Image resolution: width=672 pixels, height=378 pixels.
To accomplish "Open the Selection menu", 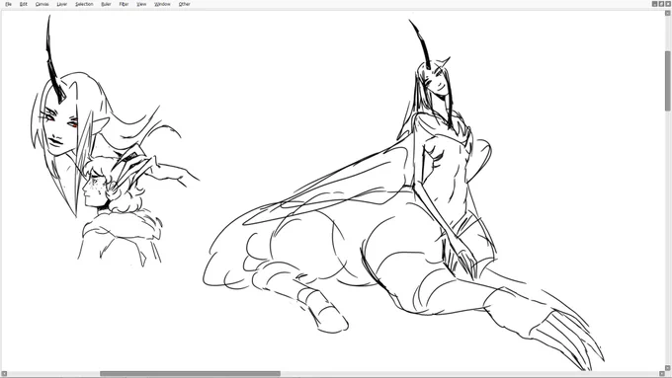I will coord(84,4).
